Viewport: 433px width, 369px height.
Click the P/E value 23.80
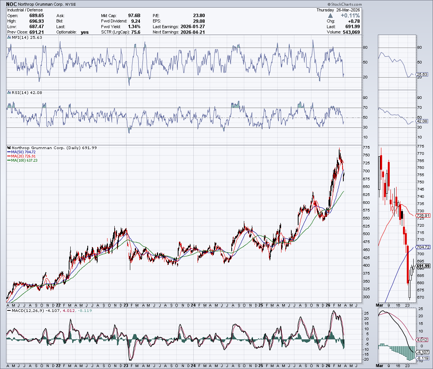pyautogui.click(x=199, y=16)
